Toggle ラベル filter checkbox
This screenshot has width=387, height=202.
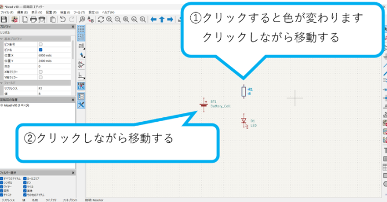pos(25,187)
